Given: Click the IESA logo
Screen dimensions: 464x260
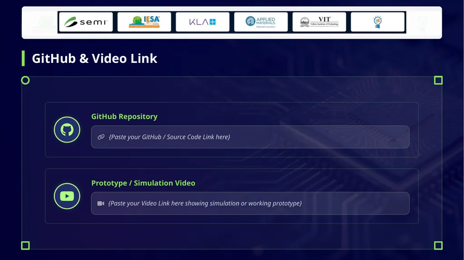Looking at the screenshot, I should (144, 22).
